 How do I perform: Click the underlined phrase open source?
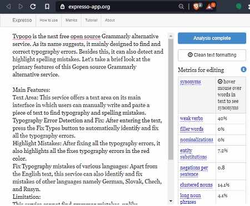[86, 37]
